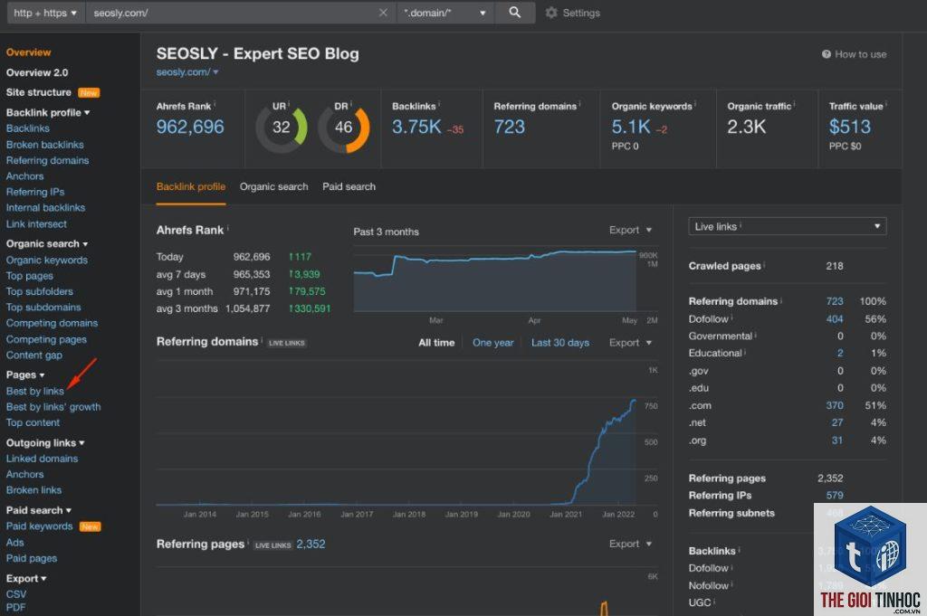Open Link intersect in sidebar
This screenshot has height=616, width=927.
[36, 223]
